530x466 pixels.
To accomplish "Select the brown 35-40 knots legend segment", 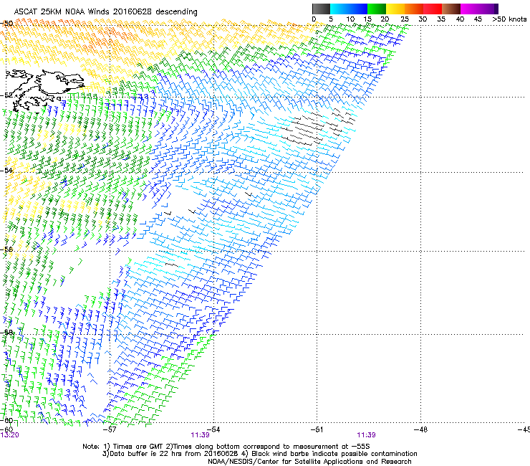I will pos(451,9).
